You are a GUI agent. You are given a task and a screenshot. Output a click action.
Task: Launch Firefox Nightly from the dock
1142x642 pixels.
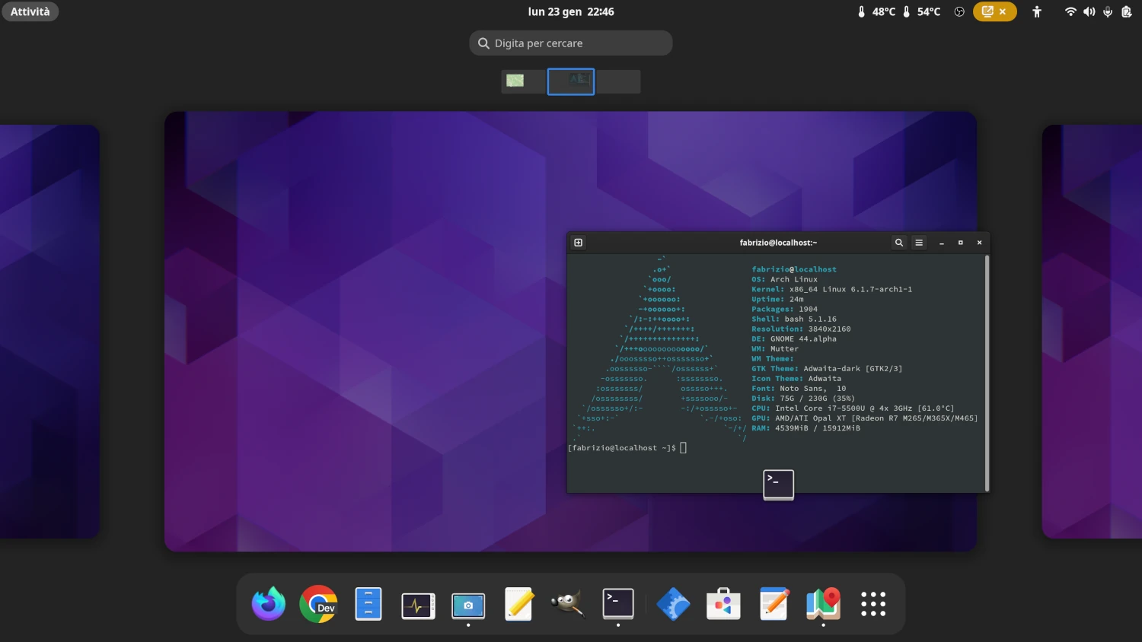(269, 604)
